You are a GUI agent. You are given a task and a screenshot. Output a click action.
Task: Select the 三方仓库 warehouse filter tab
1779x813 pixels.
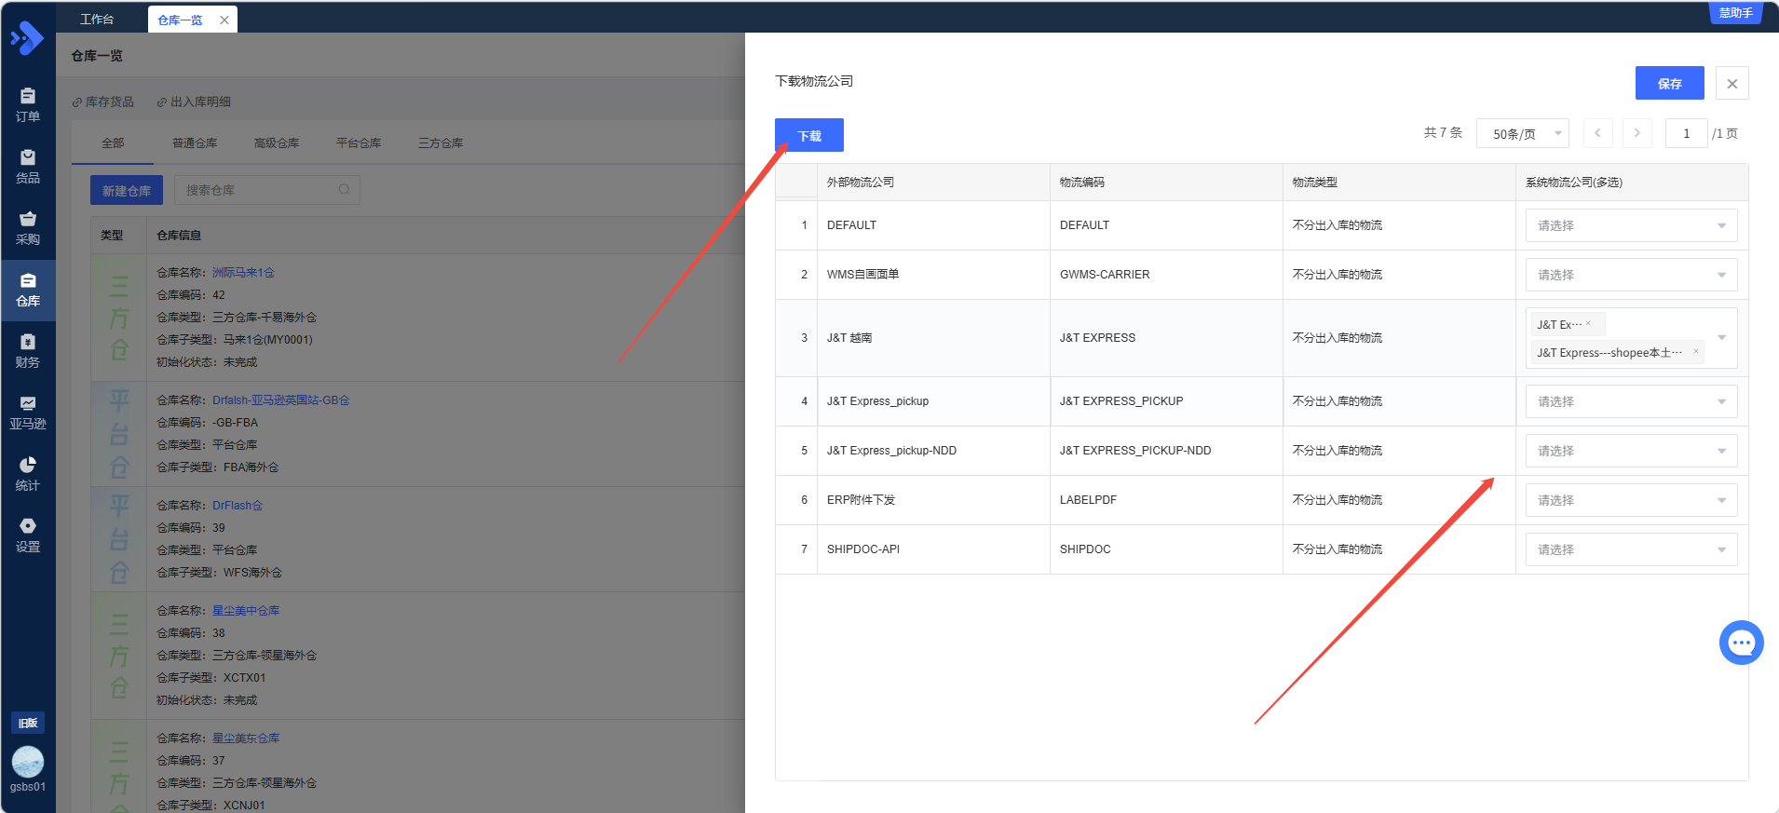coord(441,143)
